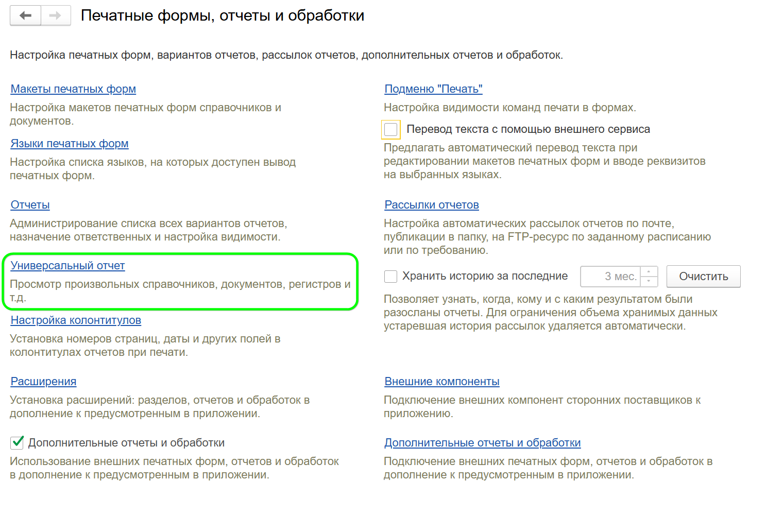Open the Дополнительные отчеты и обработки link
This screenshot has height=515, width=766.
click(482, 442)
